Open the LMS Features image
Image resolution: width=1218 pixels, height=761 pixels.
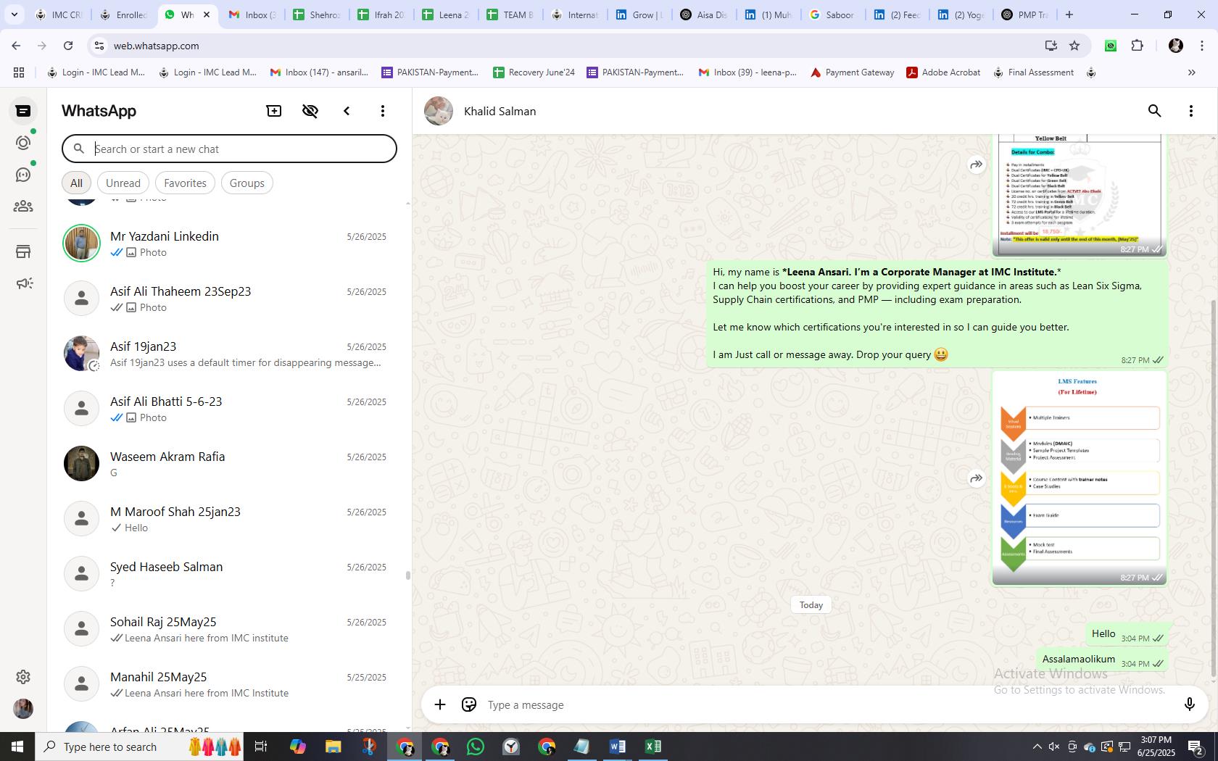[x=1079, y=478]
